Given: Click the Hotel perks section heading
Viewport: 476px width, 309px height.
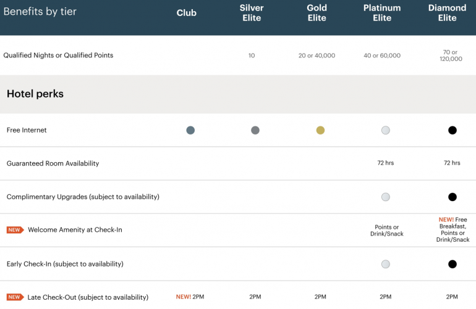Looking at the screenshot, I should 35,94.
